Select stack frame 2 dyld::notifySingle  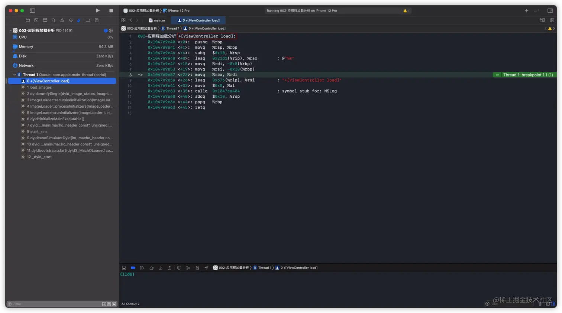62,94
